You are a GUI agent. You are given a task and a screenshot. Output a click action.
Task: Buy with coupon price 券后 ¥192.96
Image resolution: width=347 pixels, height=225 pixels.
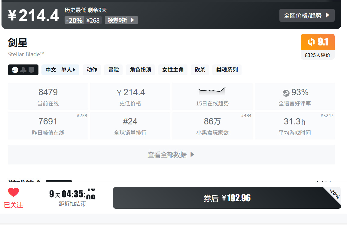pos(227,198)
